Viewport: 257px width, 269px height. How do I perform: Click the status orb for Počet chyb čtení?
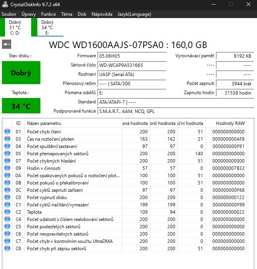click(7, 131)
